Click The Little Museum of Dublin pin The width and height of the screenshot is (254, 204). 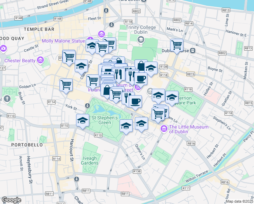tap(164, 129)
